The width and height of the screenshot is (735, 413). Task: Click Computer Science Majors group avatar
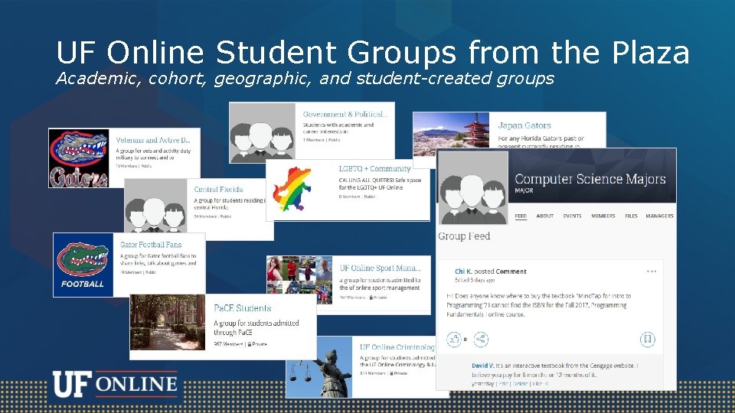click(x=473, y=188)
